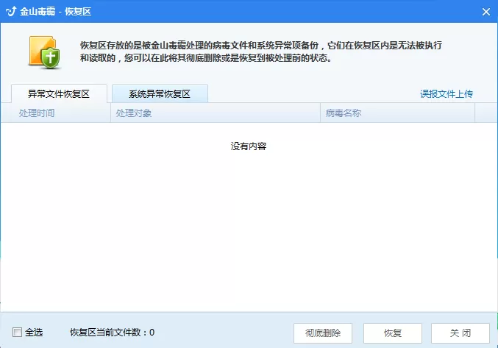The image size is (498, 348).
Task: Click the 彻底删除 button
Action: click(x=323, y=333)
